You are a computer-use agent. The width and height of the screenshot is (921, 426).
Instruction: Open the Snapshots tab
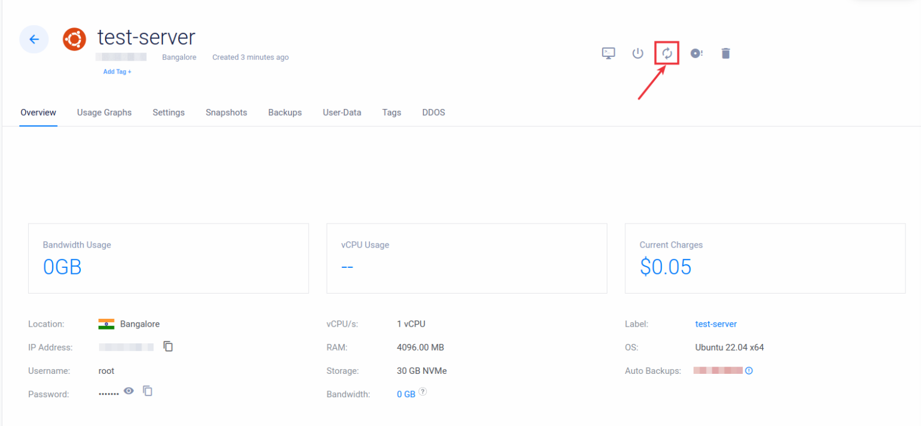[x=226, y=112]
